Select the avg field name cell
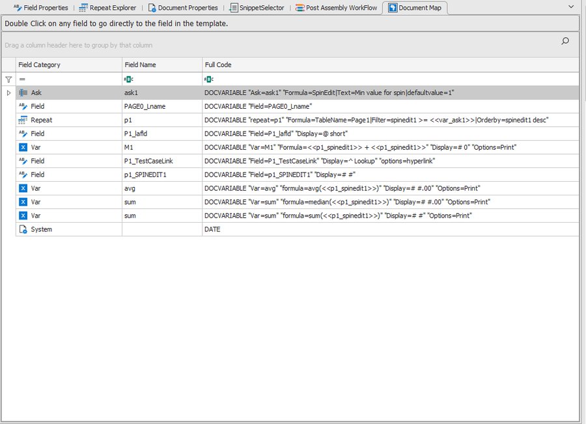The height and width of the screenshot is (424, 586). point(162,188)
